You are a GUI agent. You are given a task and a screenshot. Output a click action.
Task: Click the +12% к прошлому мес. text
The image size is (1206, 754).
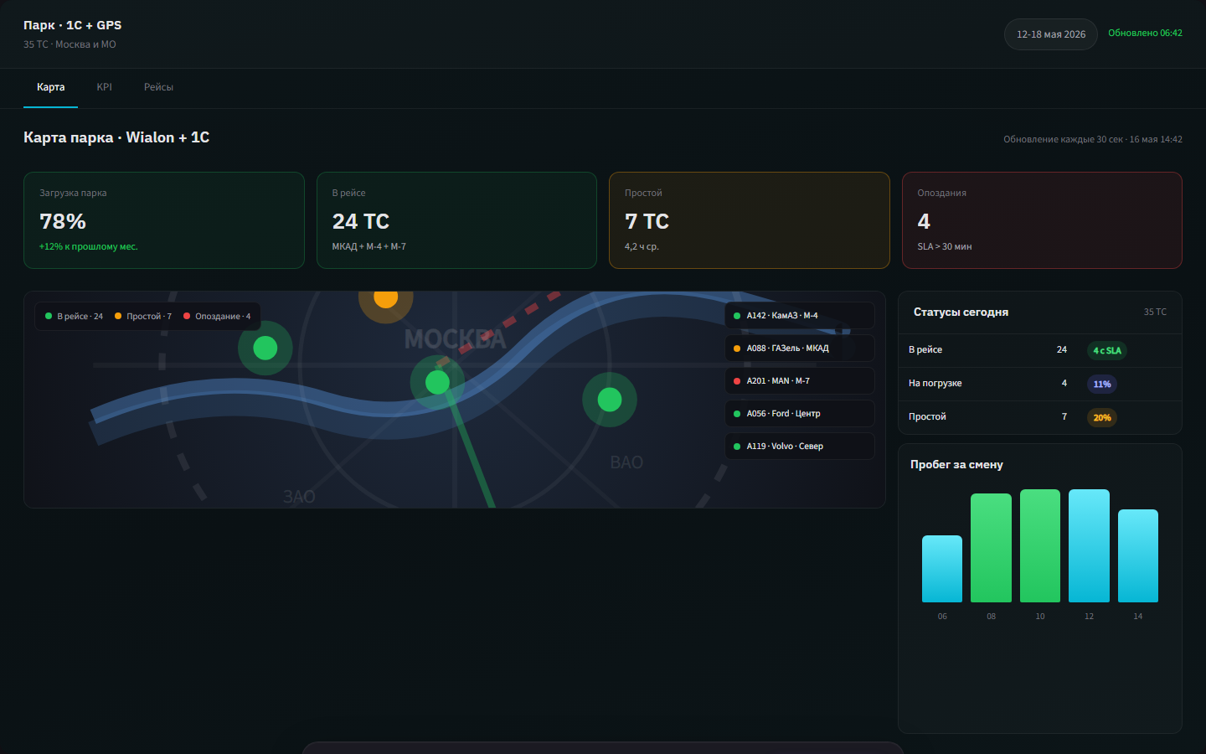coord(89,247)
